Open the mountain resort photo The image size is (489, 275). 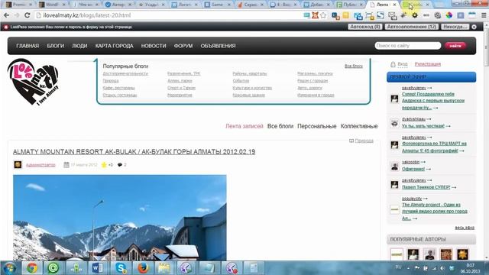point(120,218)
